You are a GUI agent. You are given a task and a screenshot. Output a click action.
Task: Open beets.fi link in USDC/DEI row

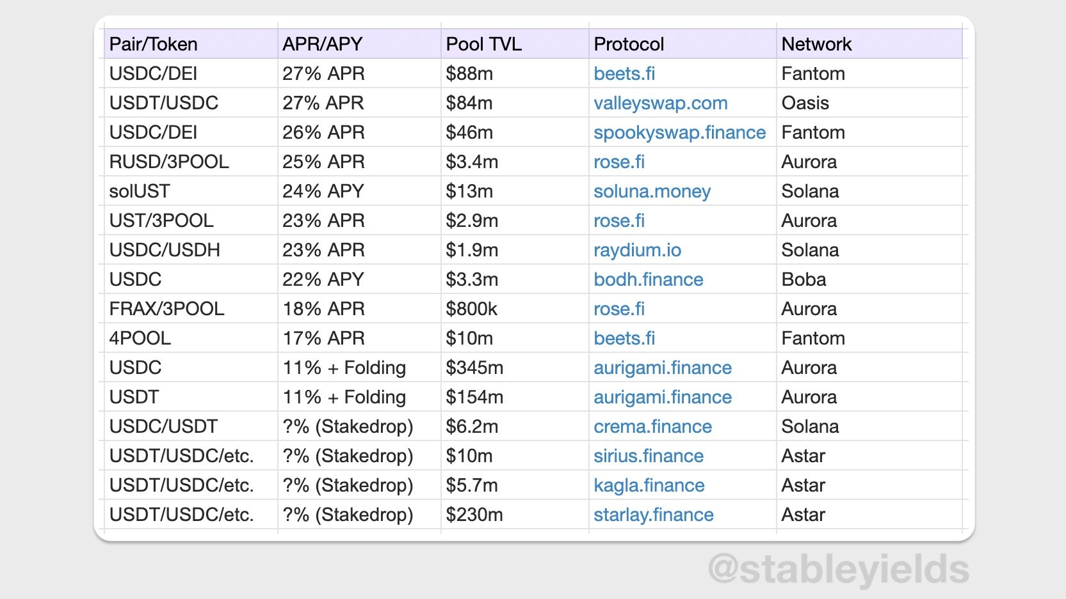point(624,74)
